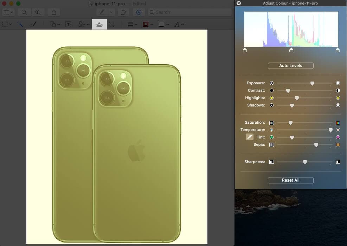Click the share icon in toolbar
Screen dimensions: 347x246
pos(54,12)
